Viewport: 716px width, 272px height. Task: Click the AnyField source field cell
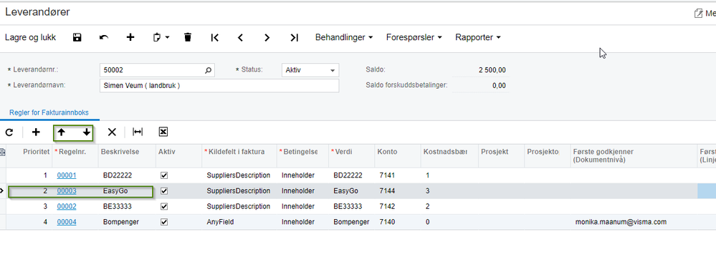tap(239, 223)
